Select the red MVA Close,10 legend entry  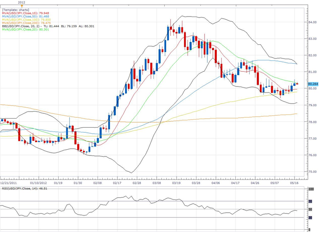[26, 13]
